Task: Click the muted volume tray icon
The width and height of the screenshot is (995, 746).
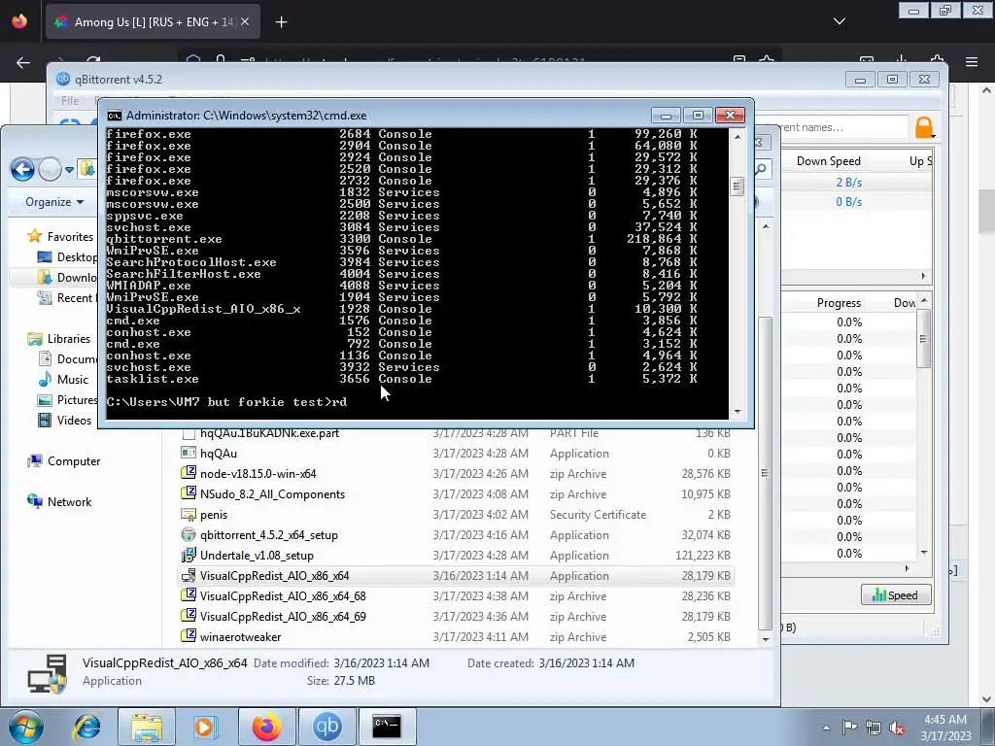Action: coord(897,728)
